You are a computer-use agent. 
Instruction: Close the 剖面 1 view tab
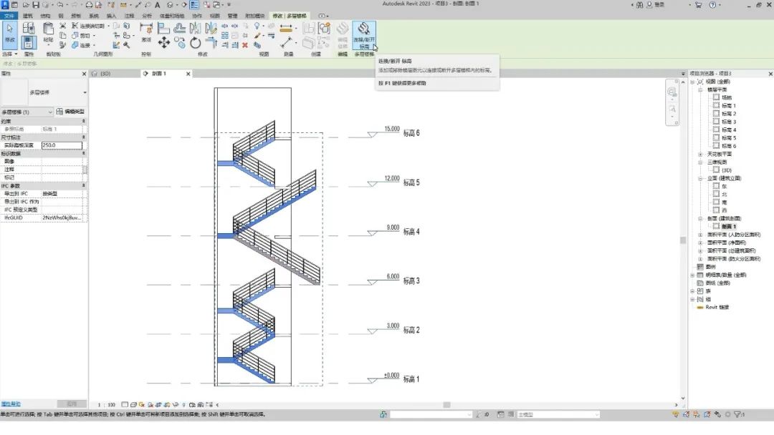point(188,74)
